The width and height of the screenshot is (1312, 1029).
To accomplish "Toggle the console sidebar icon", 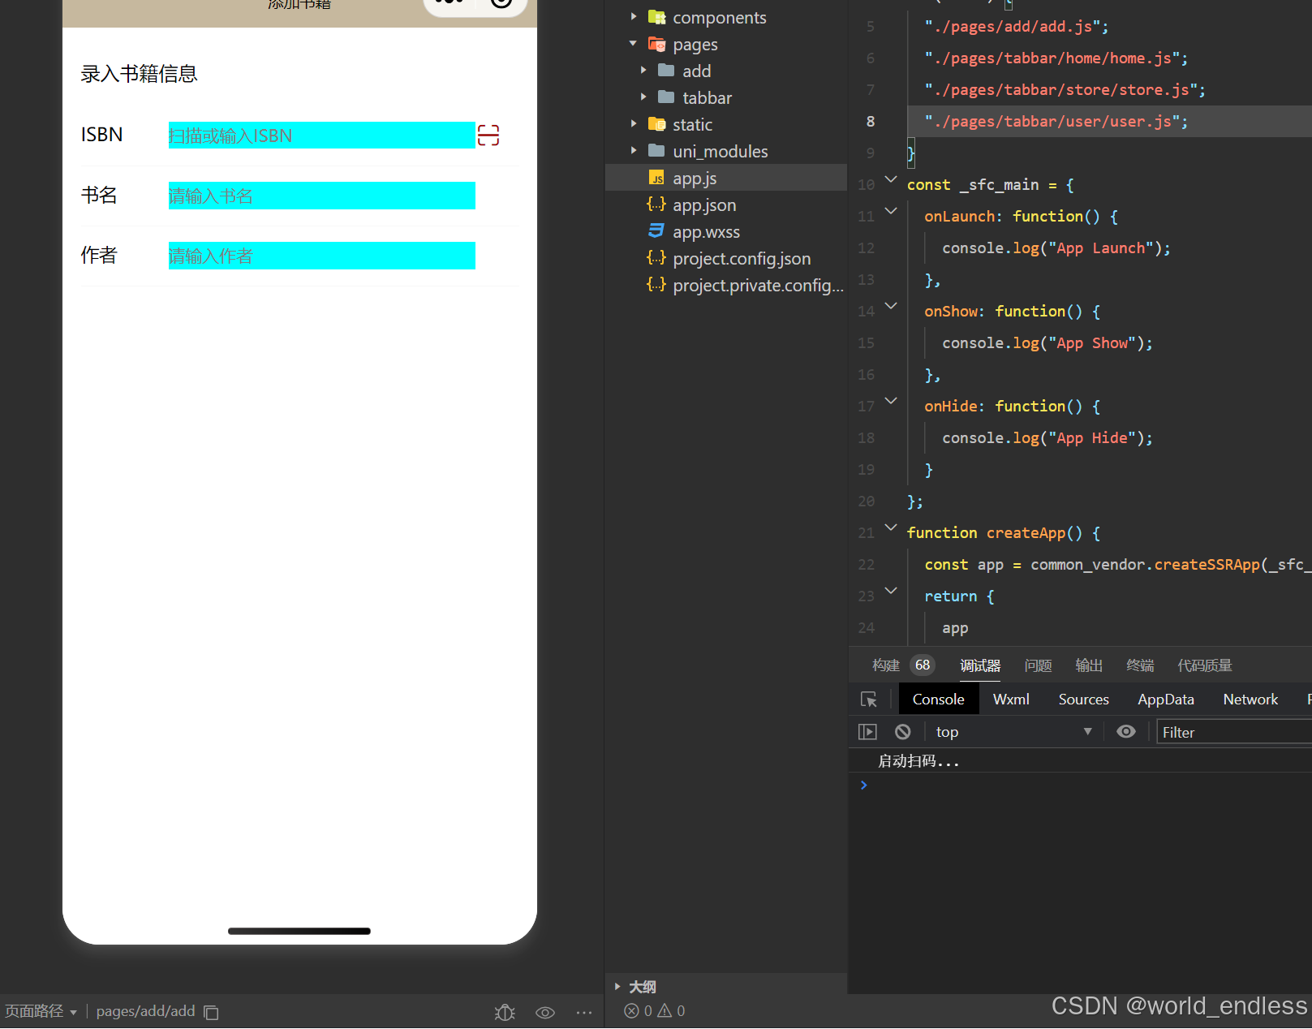I will point(867,732).
